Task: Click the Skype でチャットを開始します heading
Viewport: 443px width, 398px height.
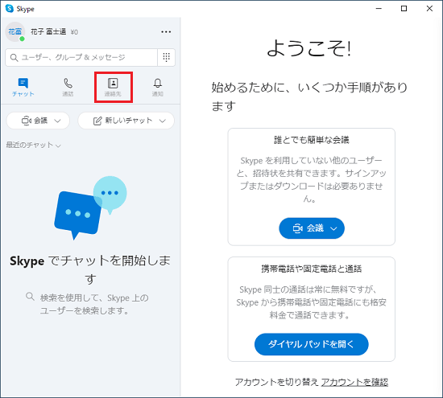Action: pyautogui.click(x=90, y=269)
